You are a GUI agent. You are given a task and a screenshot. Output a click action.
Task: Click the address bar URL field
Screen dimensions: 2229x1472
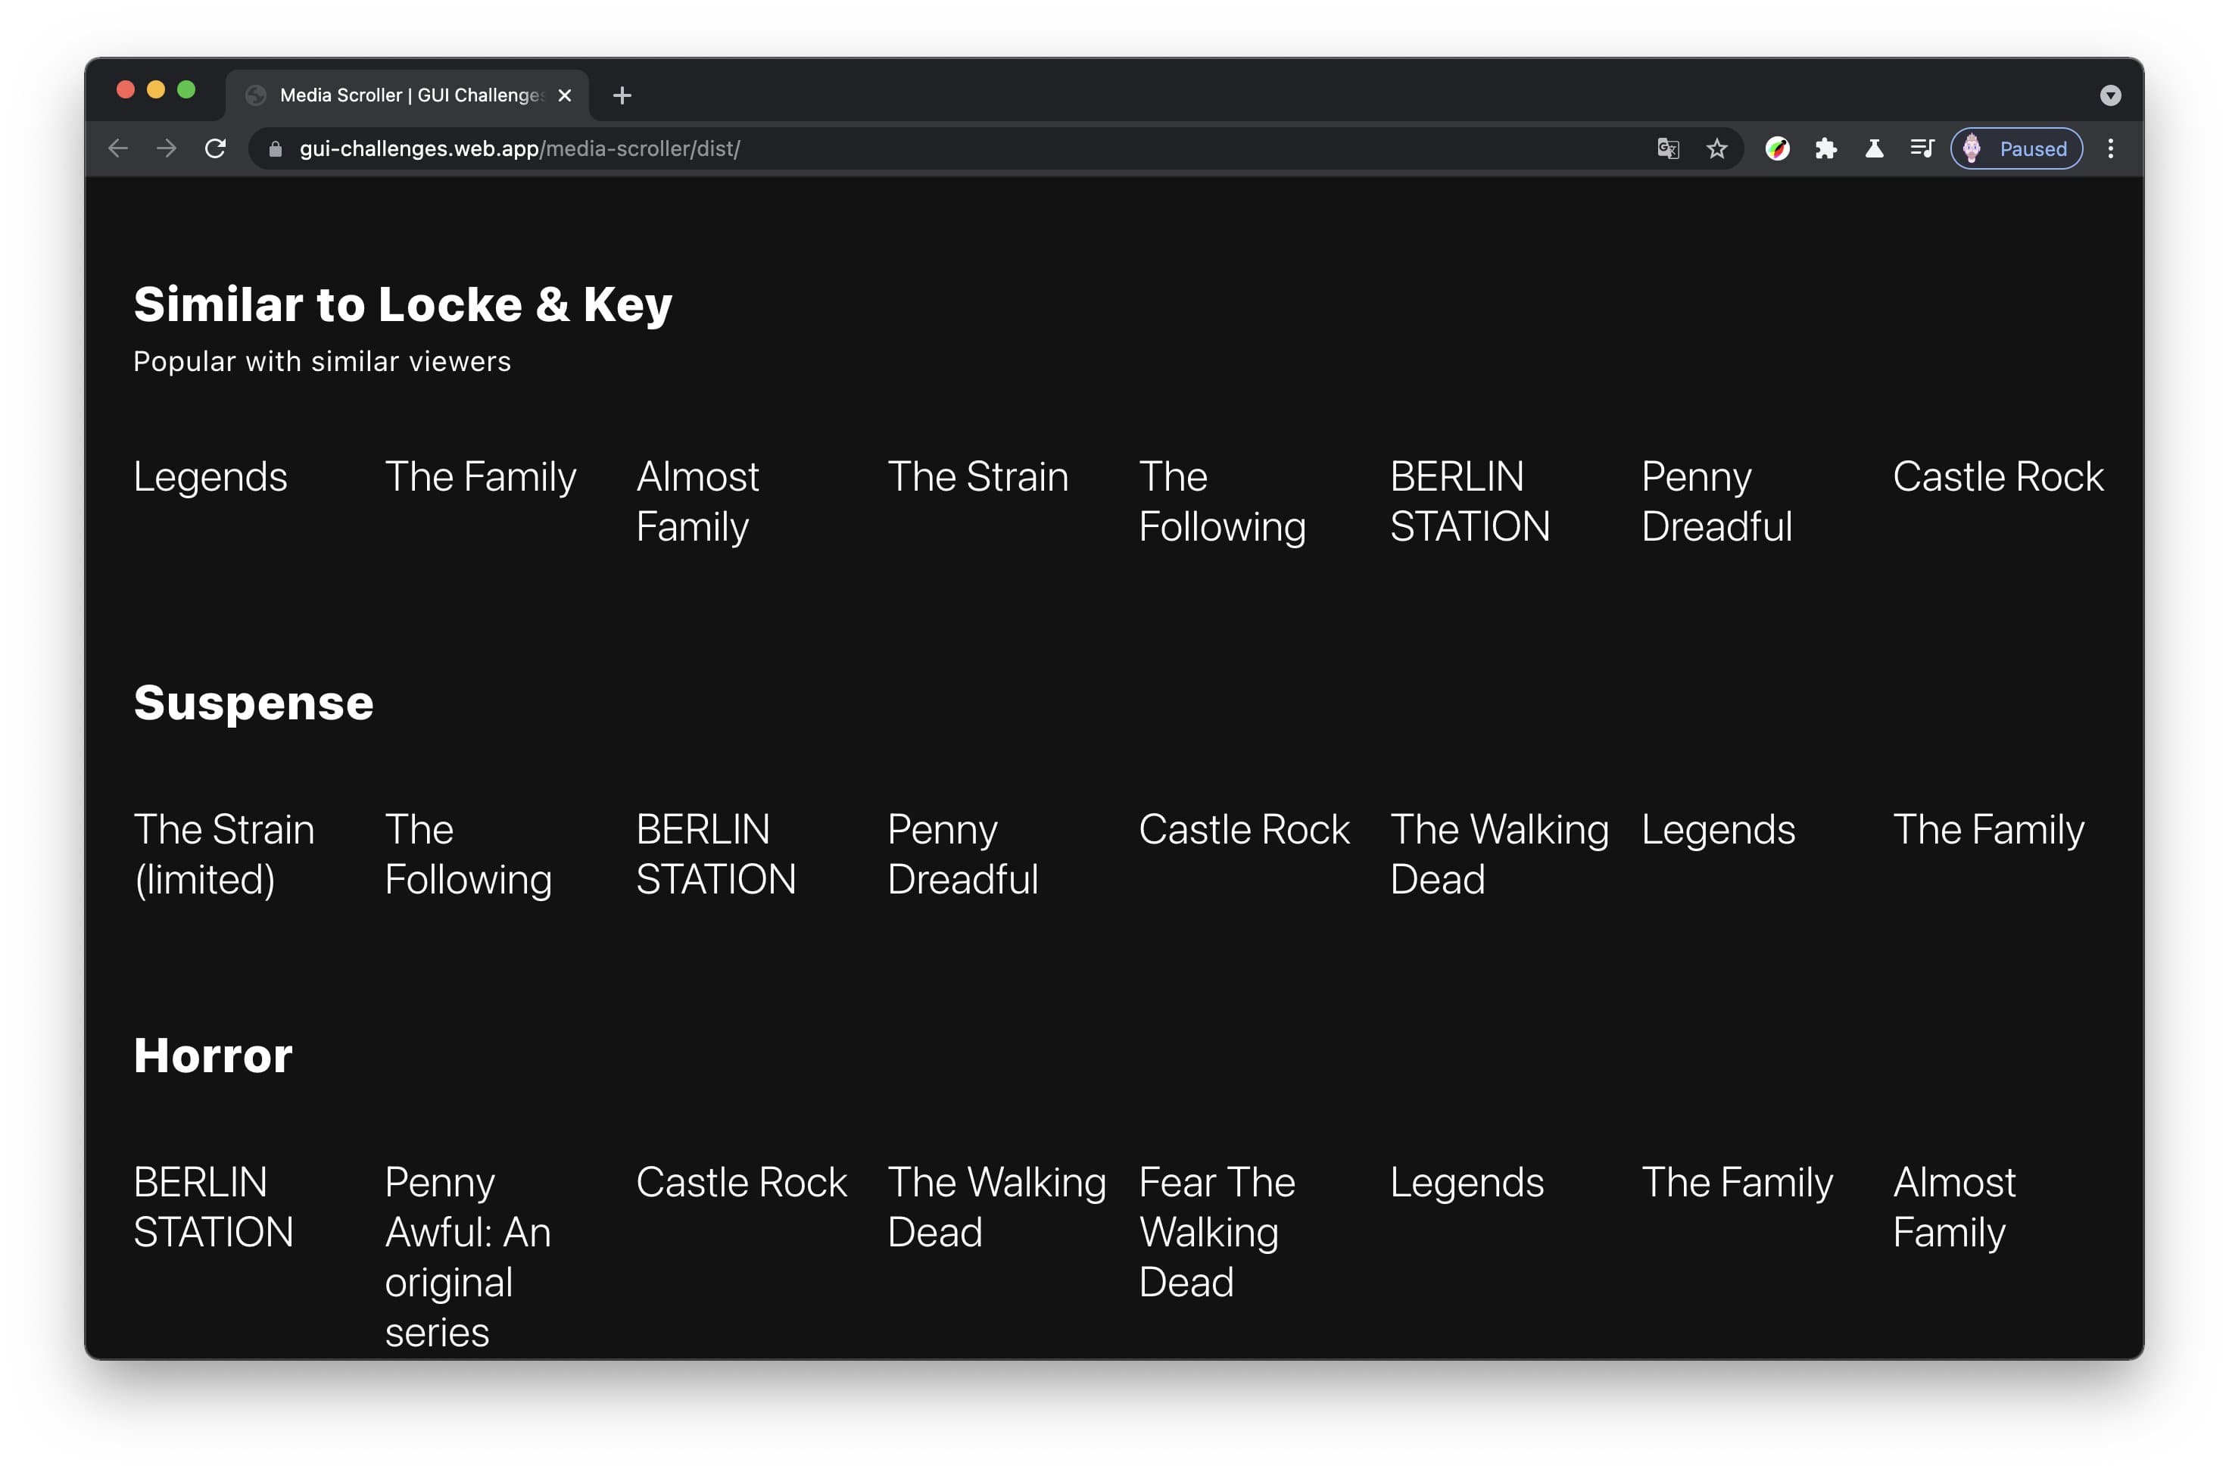pos(517,148)
